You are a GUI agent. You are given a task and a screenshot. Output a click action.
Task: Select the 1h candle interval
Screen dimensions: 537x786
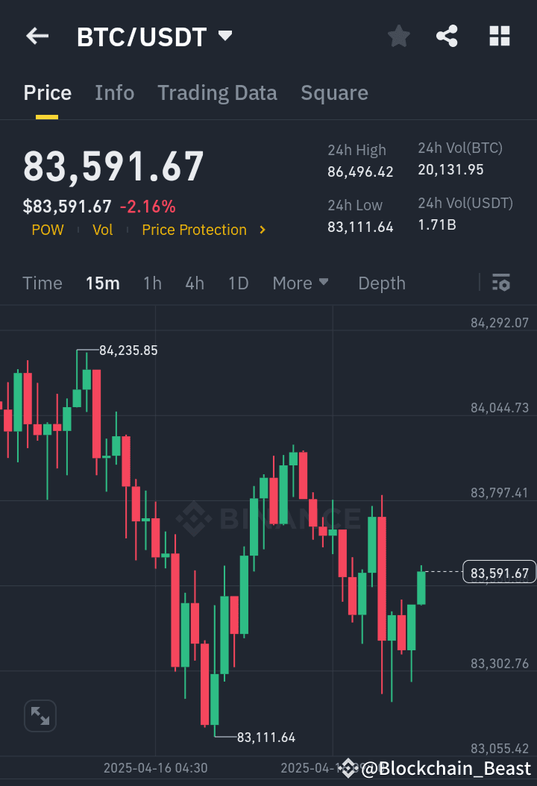[152, 283]
